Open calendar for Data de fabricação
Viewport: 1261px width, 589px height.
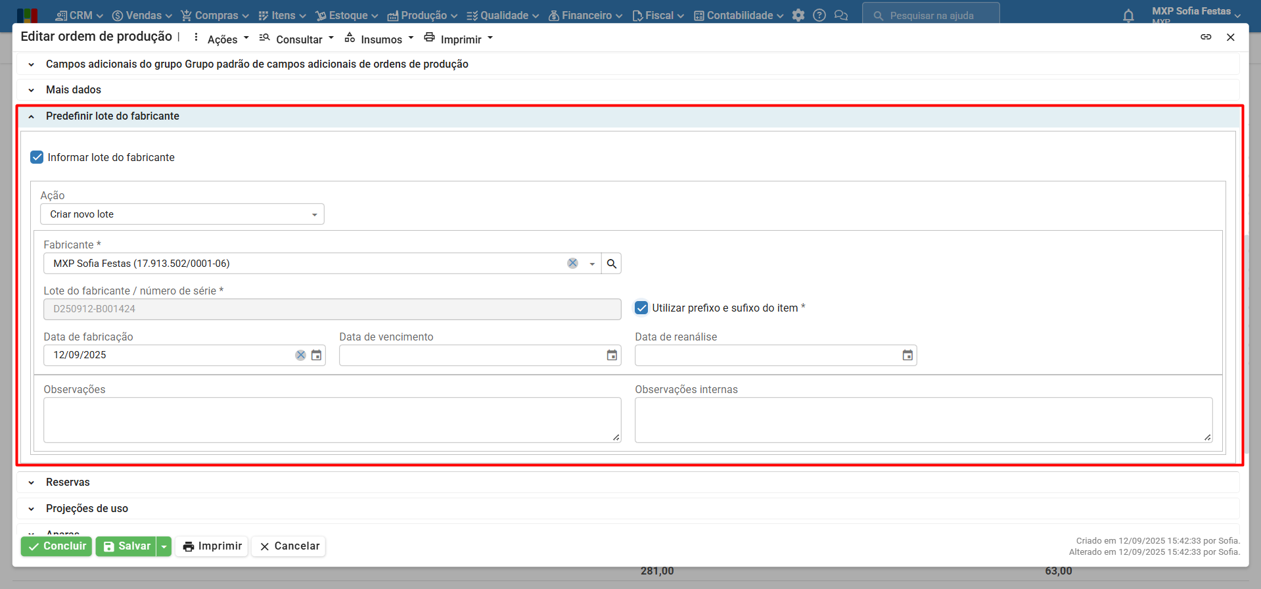tap(317, 355)
